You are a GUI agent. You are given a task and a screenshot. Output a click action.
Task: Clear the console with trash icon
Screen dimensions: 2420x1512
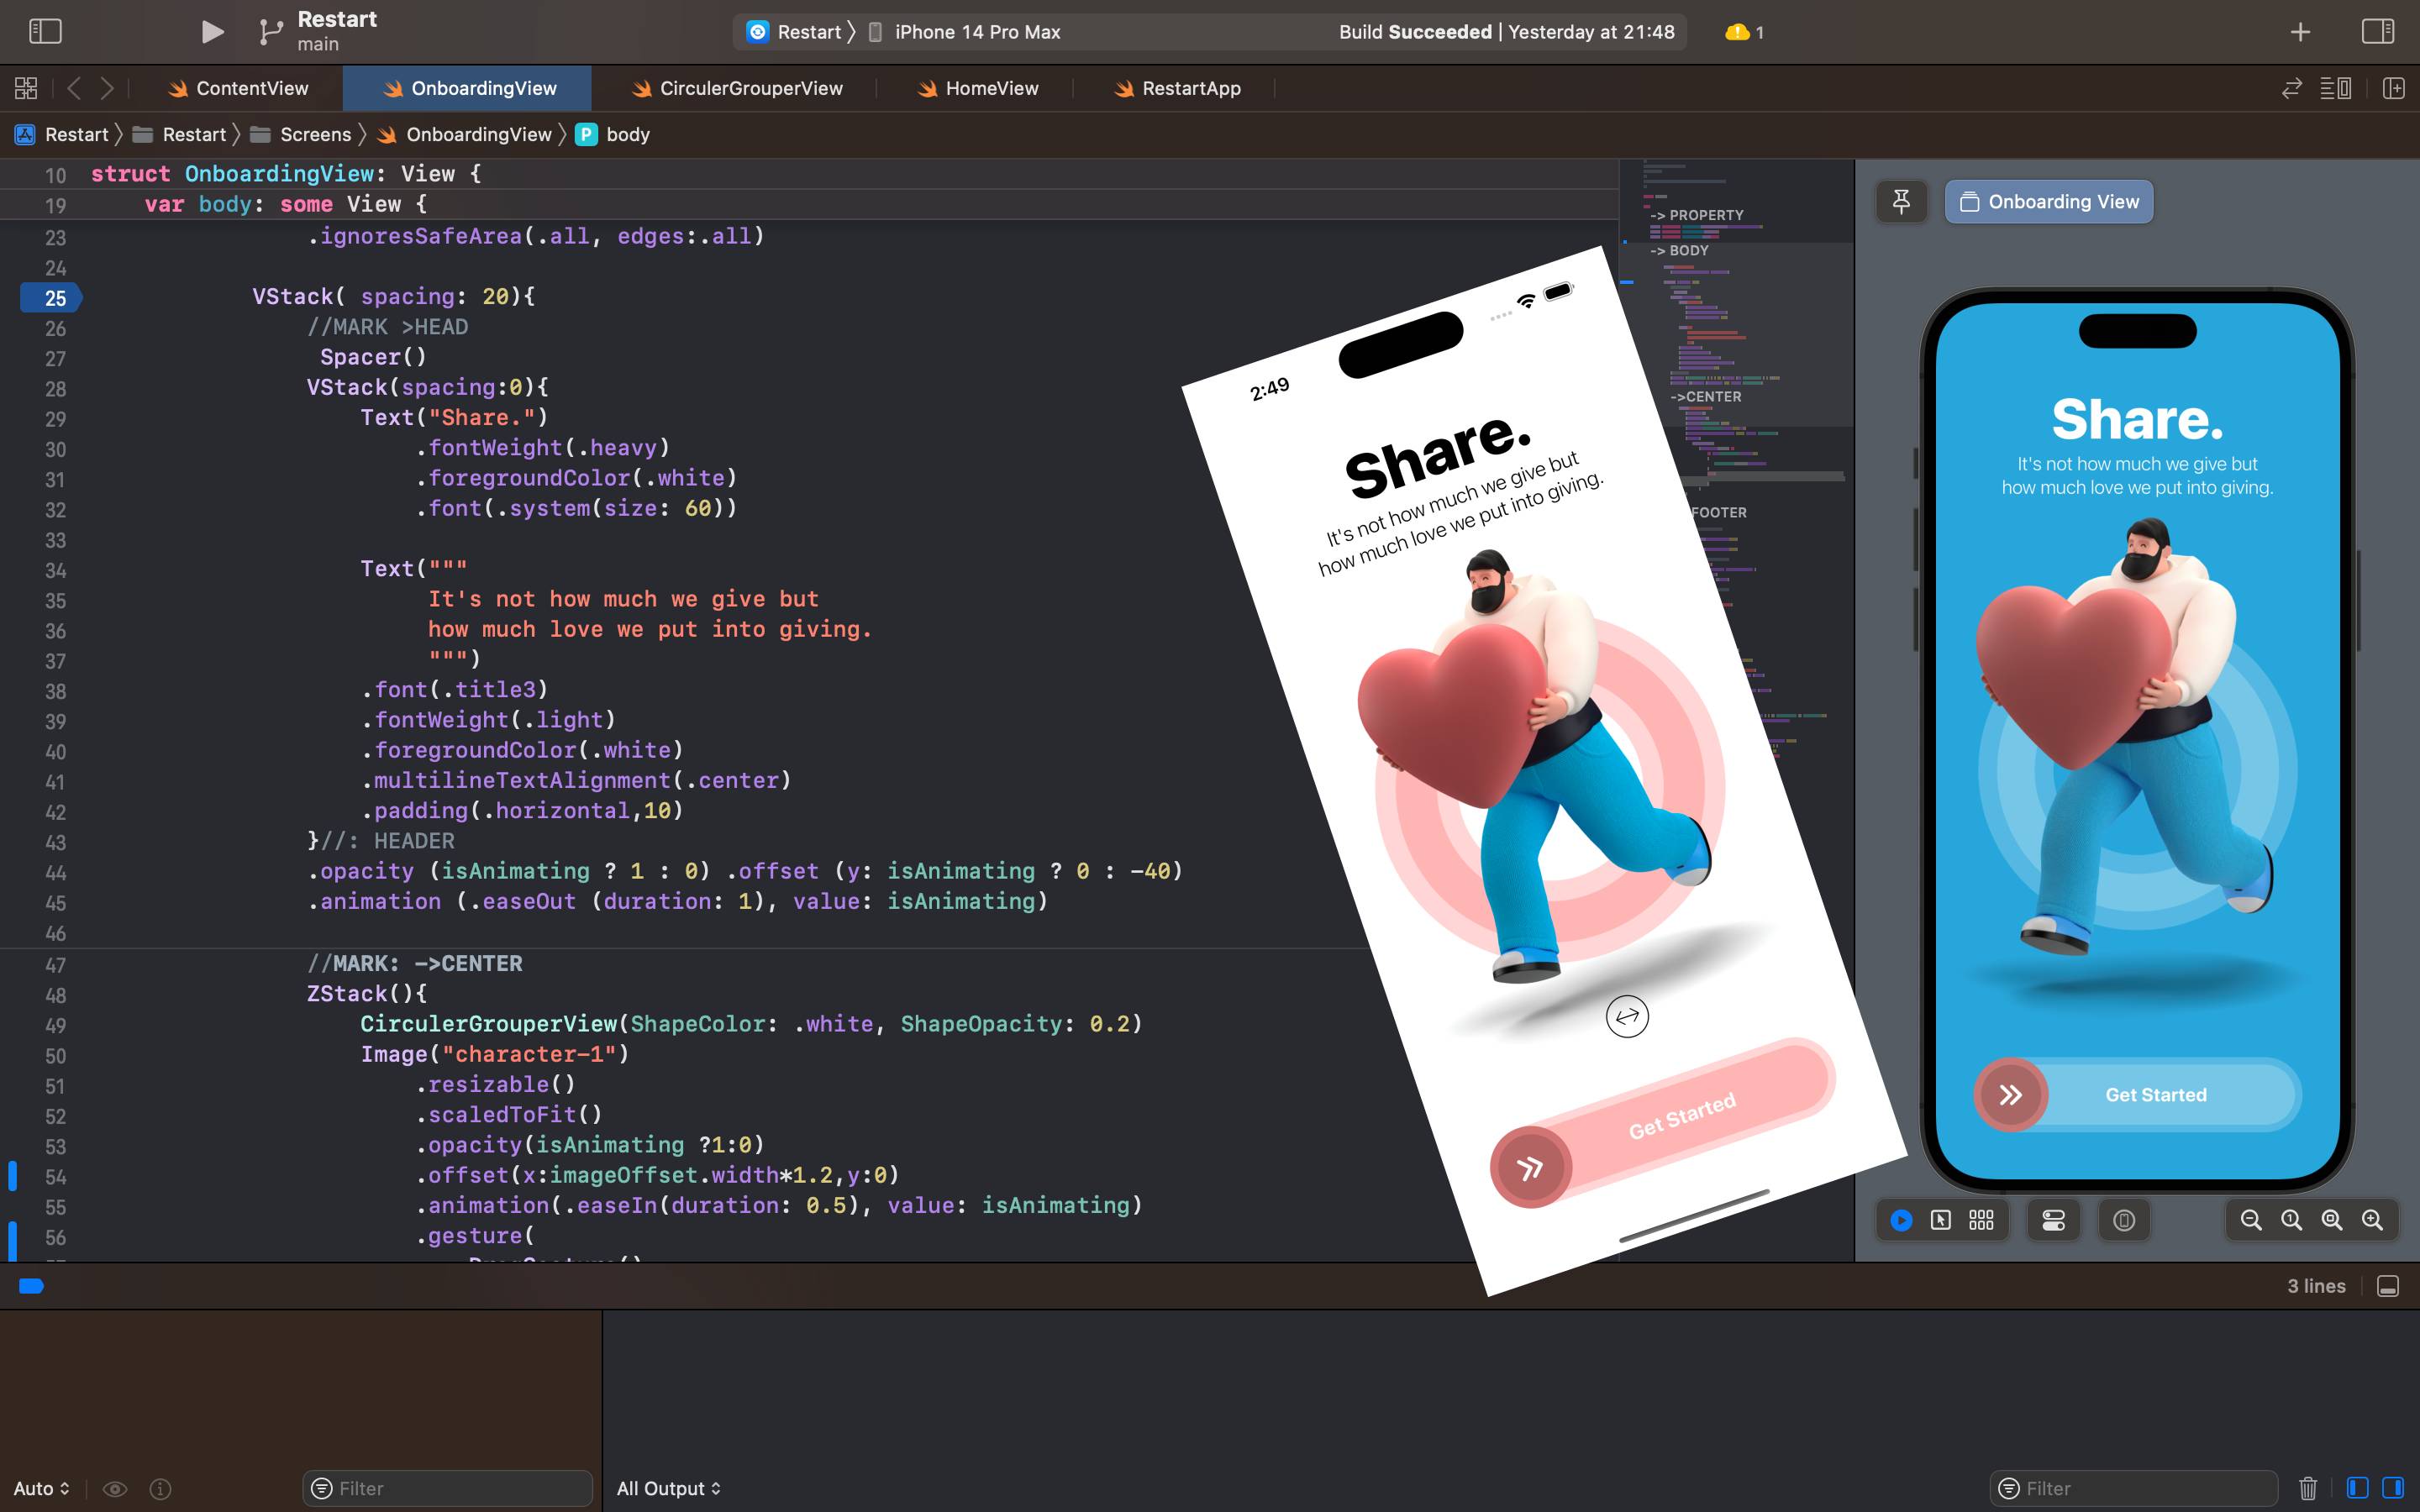(x=2308, y=1488)
